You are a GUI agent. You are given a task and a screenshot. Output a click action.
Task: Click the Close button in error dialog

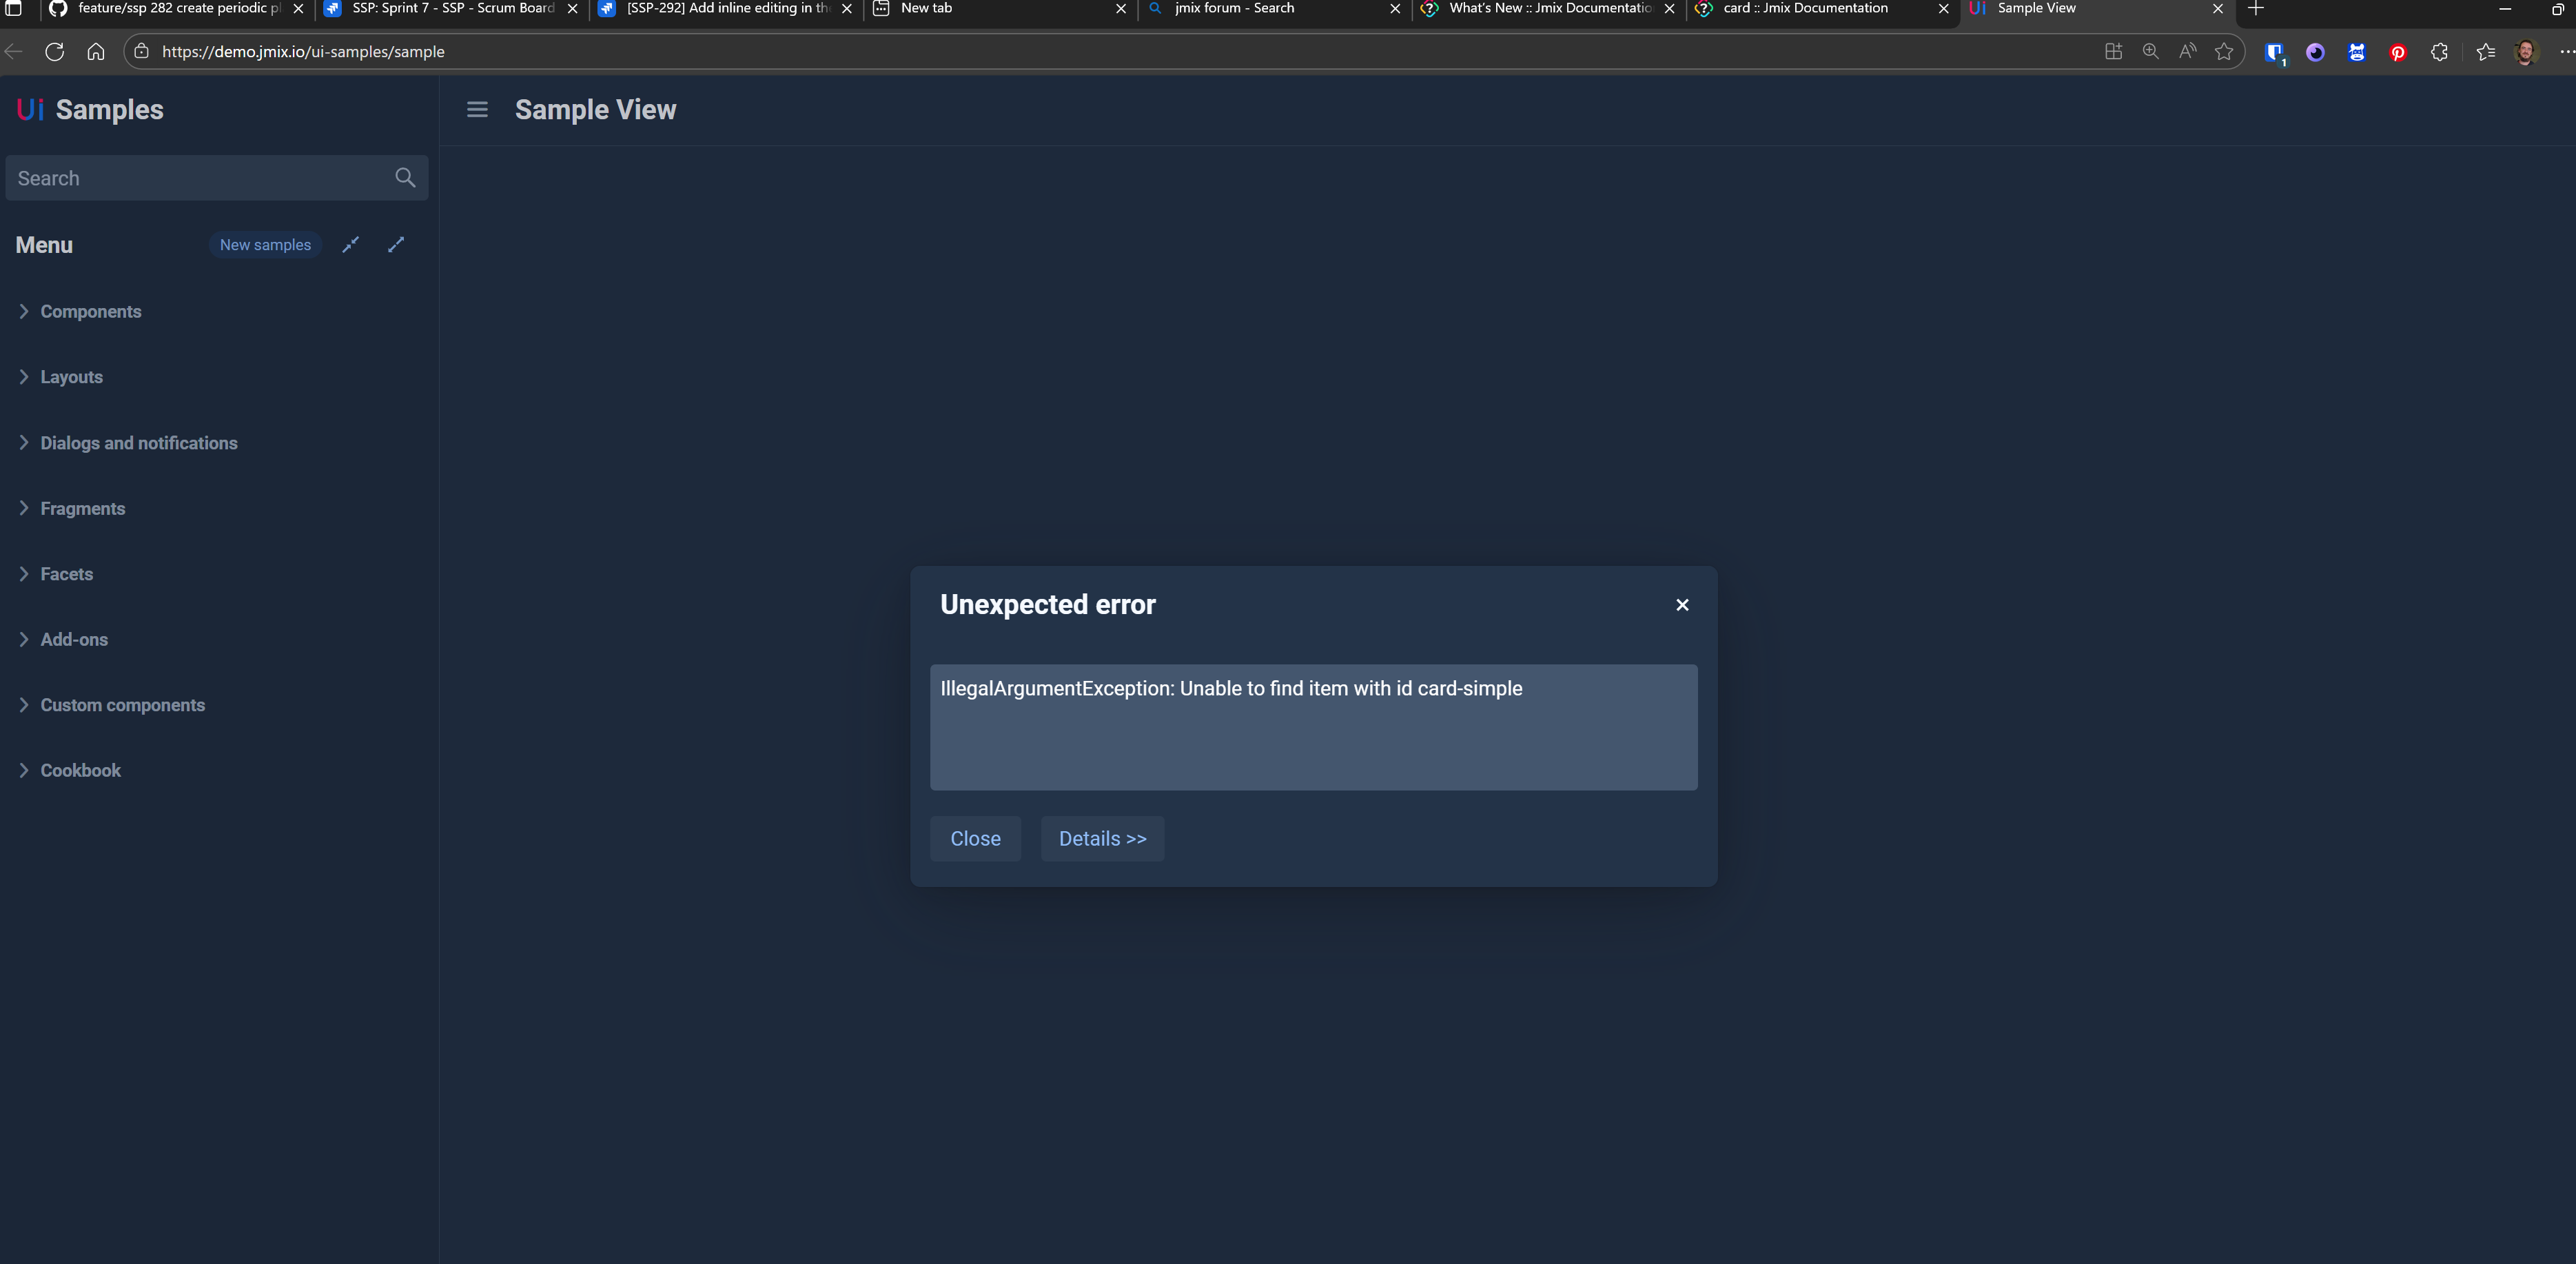pos(975,839)
